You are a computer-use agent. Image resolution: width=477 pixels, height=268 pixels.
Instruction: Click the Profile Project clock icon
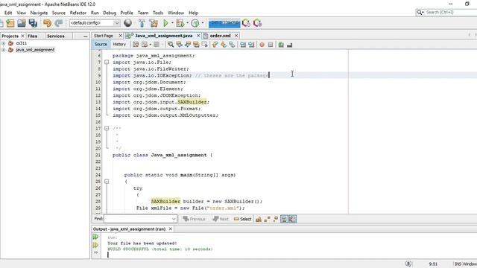pos(195,23)
